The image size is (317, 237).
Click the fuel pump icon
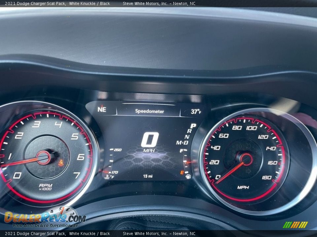pyautogui.click(x=188, y=176)
